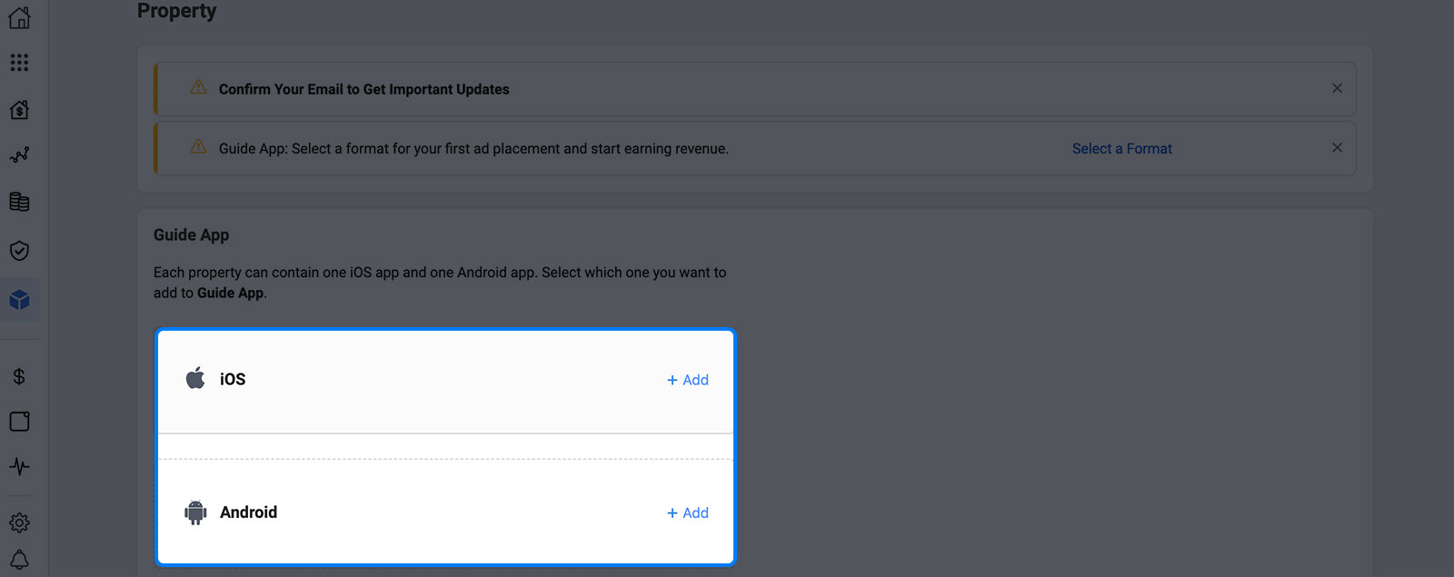Open the dollar sign payout icon
Screen dimensions: 1454x577
(x=19, y=376)
